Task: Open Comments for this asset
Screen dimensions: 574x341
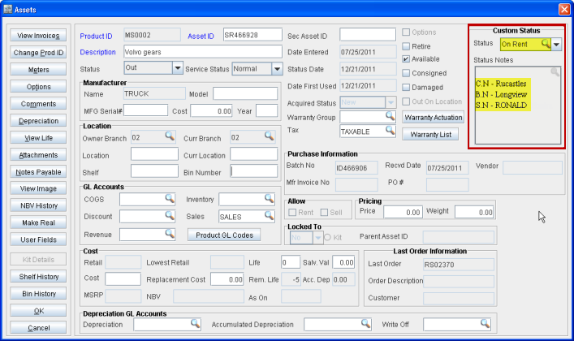Action: point(38,104)
